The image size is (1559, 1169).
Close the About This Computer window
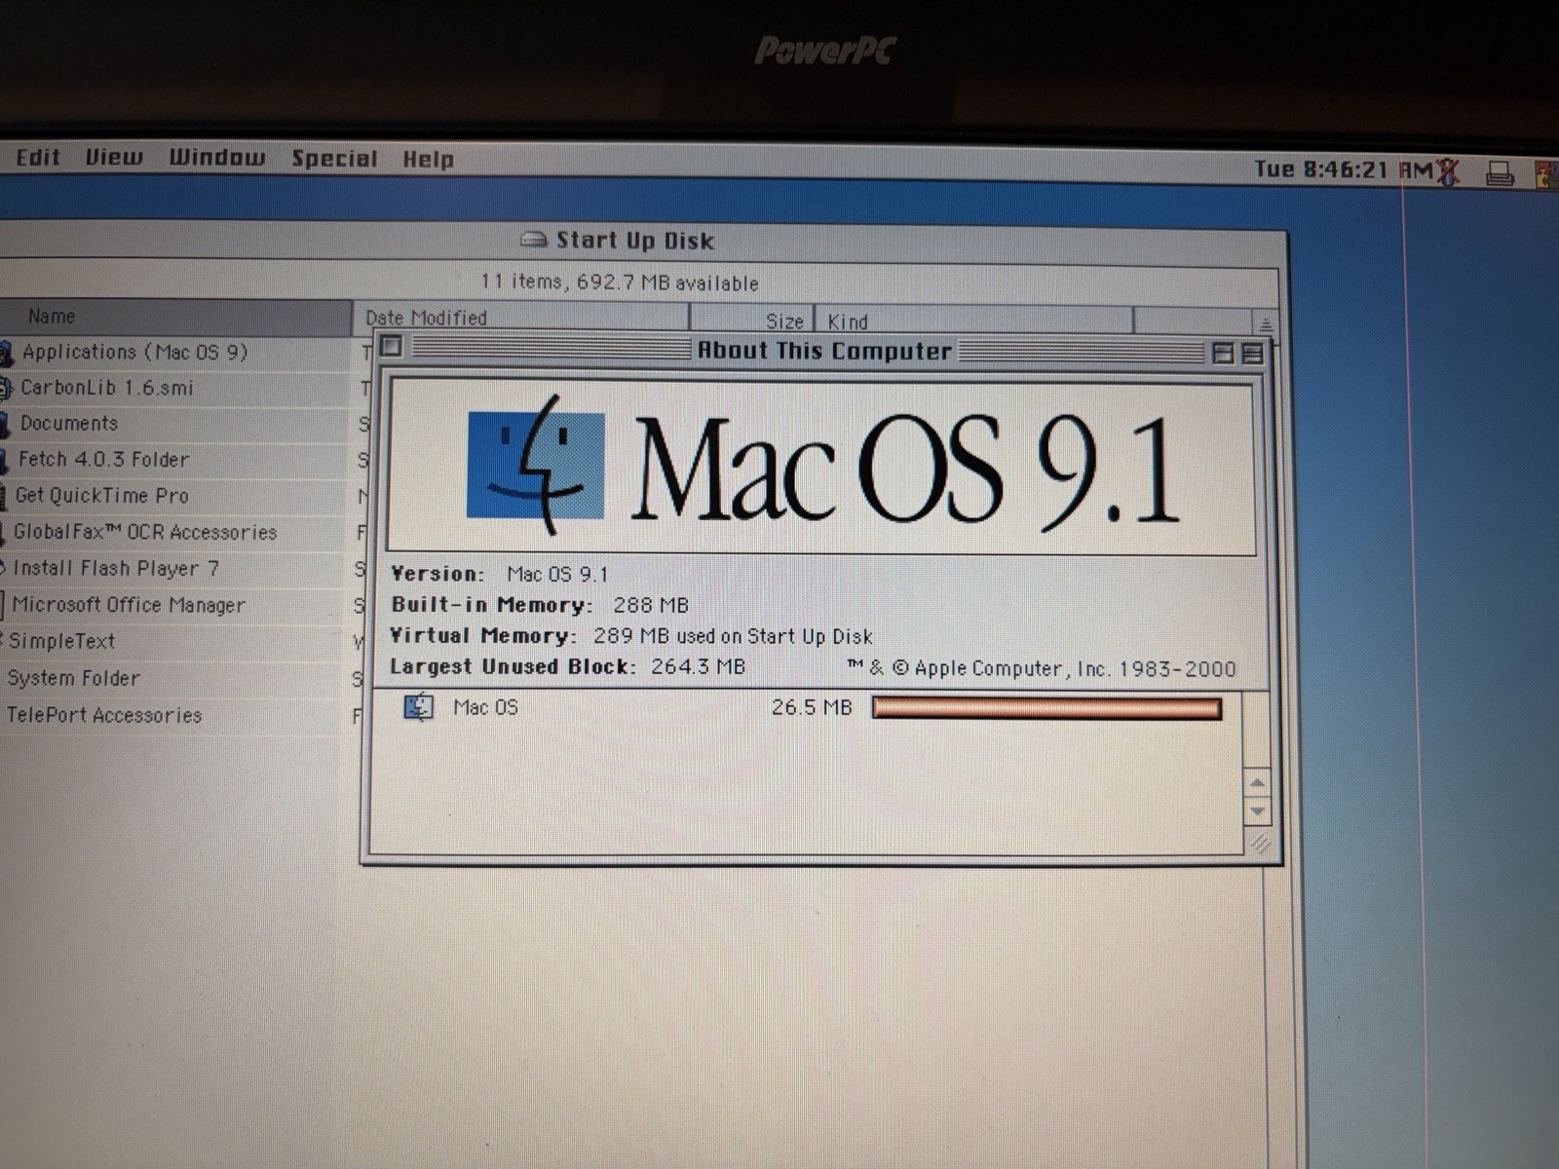click(391, 346)
